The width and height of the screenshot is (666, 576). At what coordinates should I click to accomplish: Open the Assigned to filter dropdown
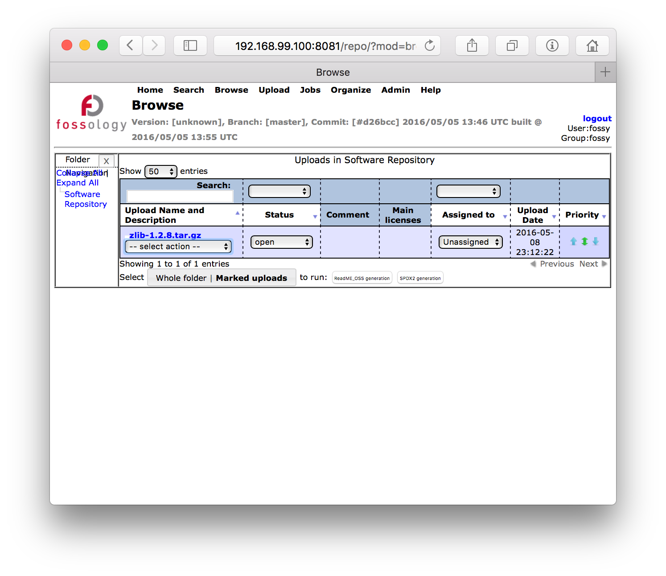pos(469,191)
